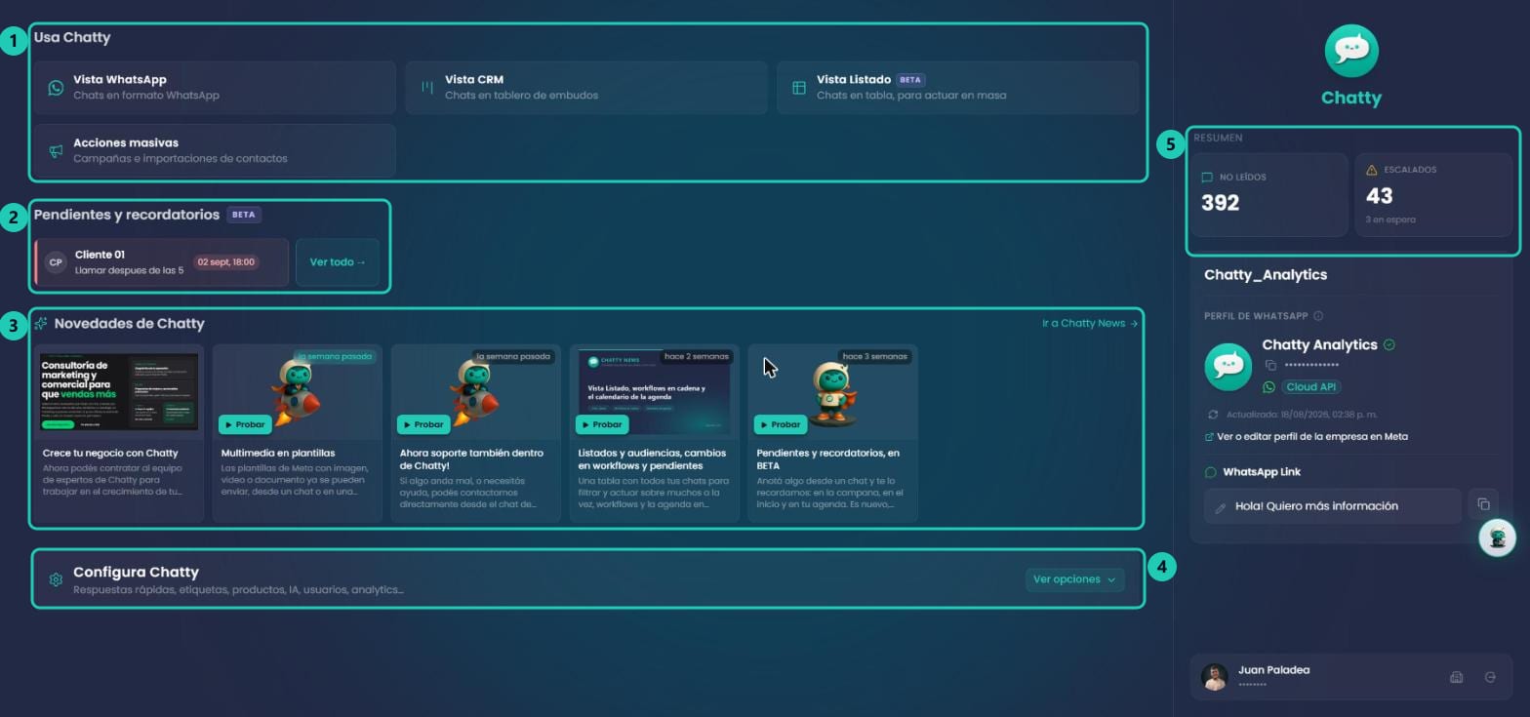Click the '3 en espera' label
1530x717 pixels.
[1390, 219]
